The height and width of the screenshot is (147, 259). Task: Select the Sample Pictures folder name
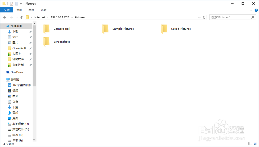point(123,29)
